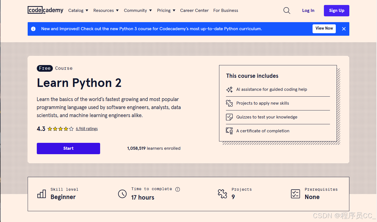Start the Learn Python 2 course

[x=68, y=148]
